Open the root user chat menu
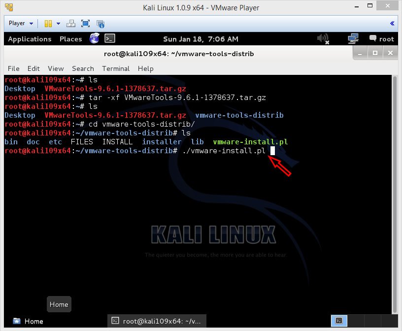Image resolution: width=402 pixels, height=331 pixels. coord(381,39)
